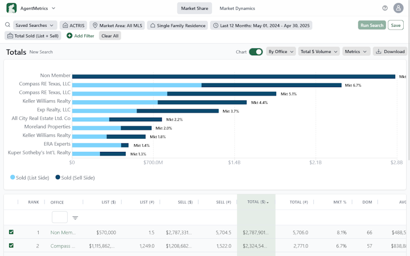Uncheck the rank 2 Compass row checkbox
This screenshot has height=256, width=410.
11,246
